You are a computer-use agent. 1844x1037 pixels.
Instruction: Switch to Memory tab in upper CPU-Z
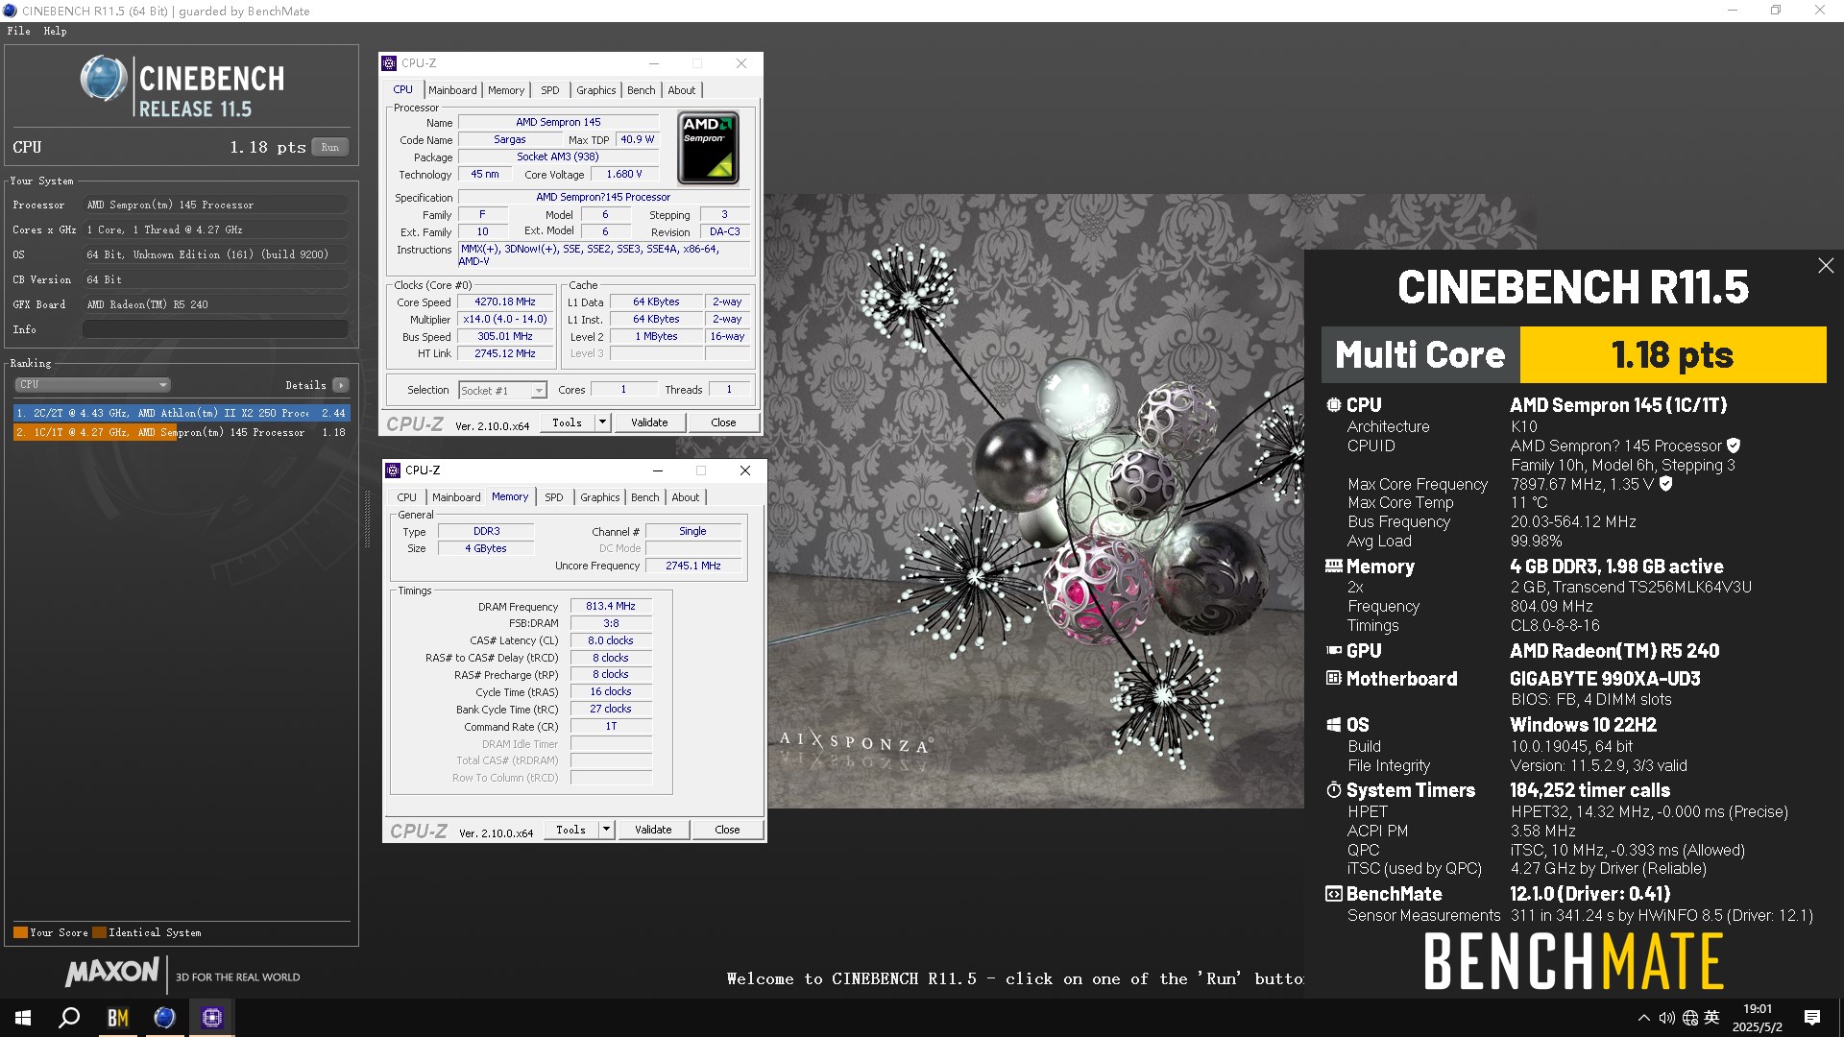(x=506, y=90)
